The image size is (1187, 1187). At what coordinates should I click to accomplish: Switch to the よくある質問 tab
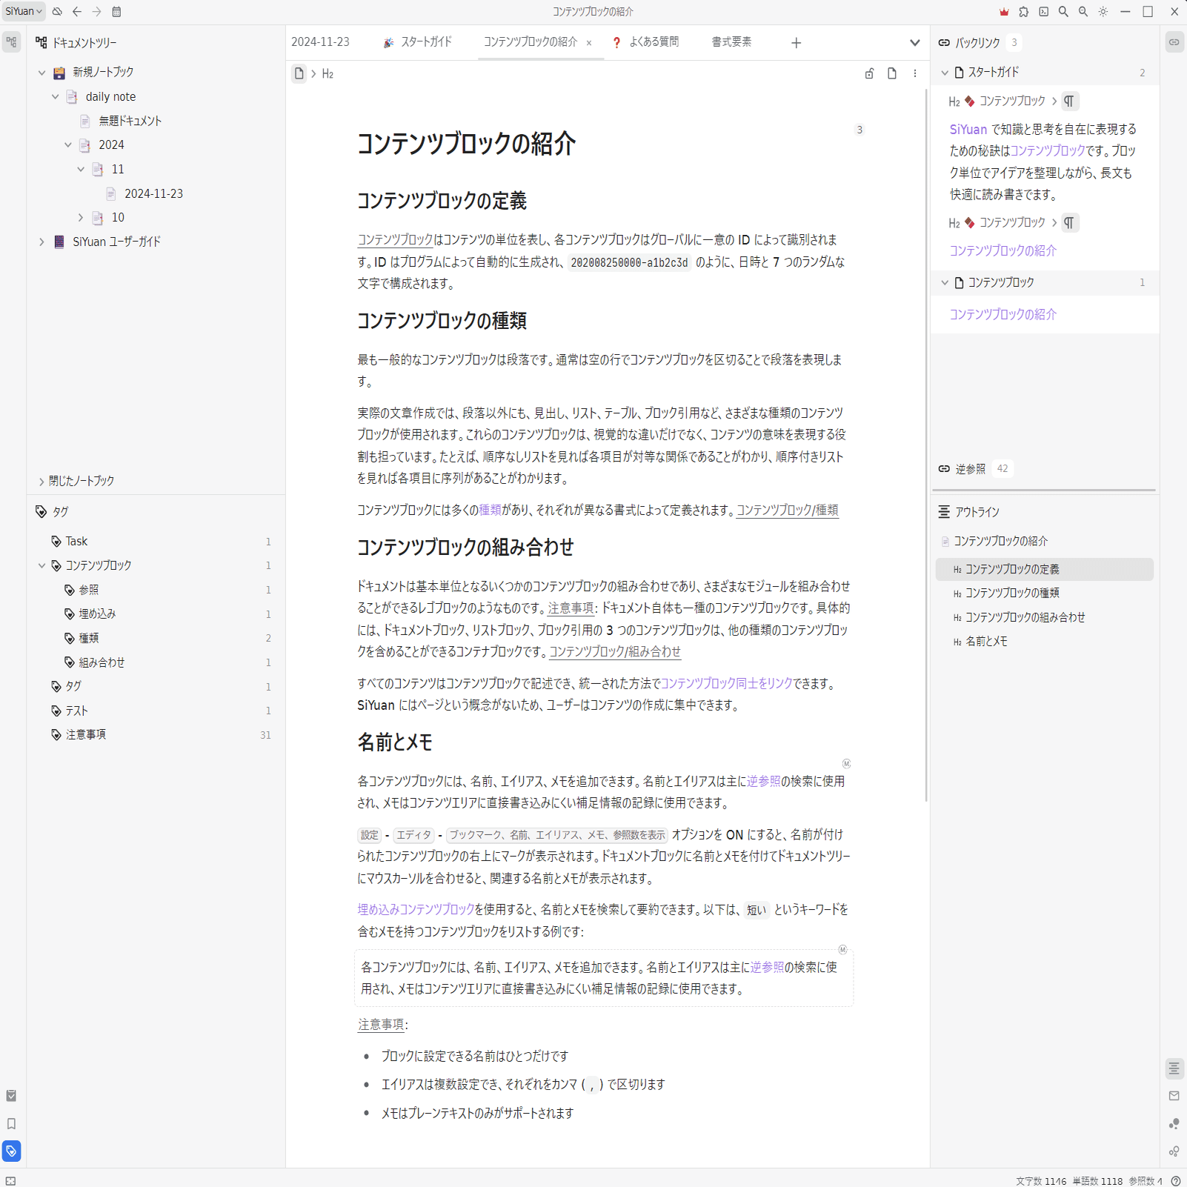coord(645,42)
